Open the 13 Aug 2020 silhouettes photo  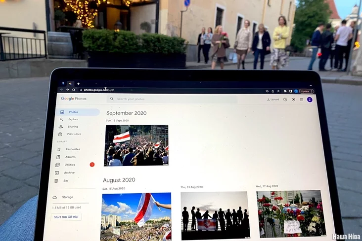tap(215, 215)
